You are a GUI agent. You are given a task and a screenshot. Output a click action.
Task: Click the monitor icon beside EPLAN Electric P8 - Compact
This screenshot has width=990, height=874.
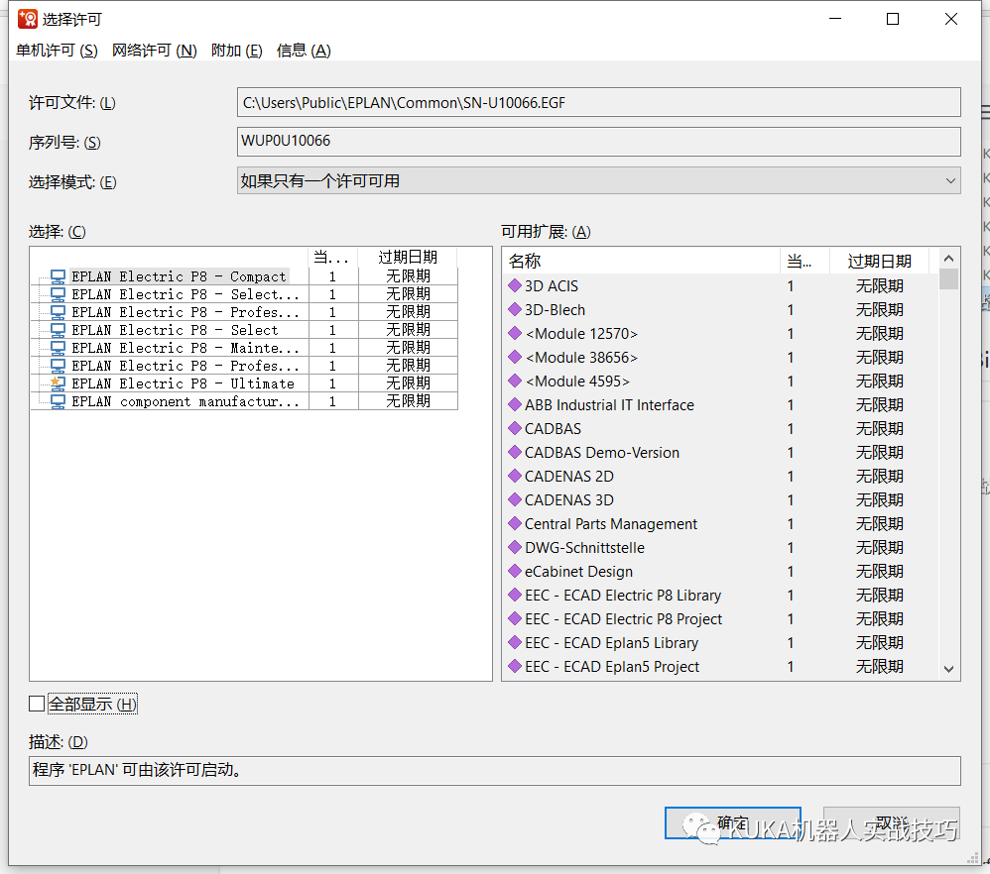click(58, 276)
